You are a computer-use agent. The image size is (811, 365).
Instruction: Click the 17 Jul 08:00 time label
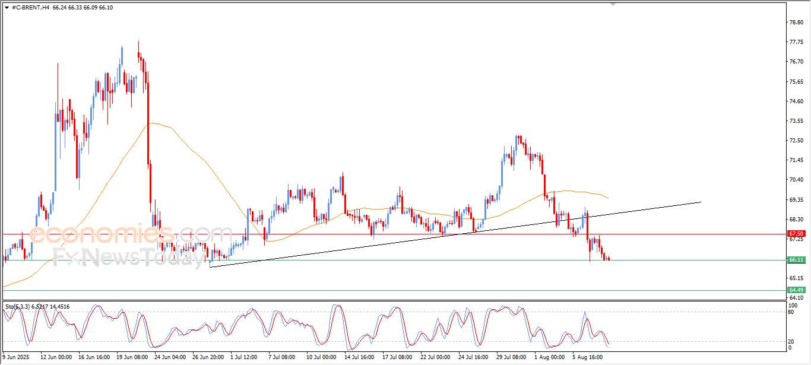tap(398, 358)
